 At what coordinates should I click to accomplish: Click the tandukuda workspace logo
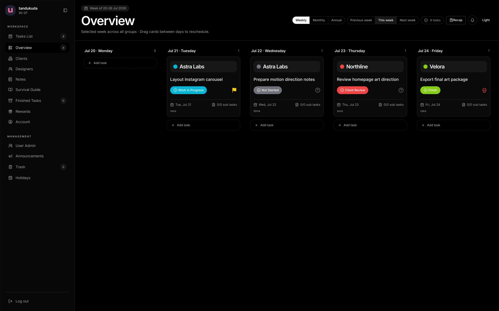10,10
